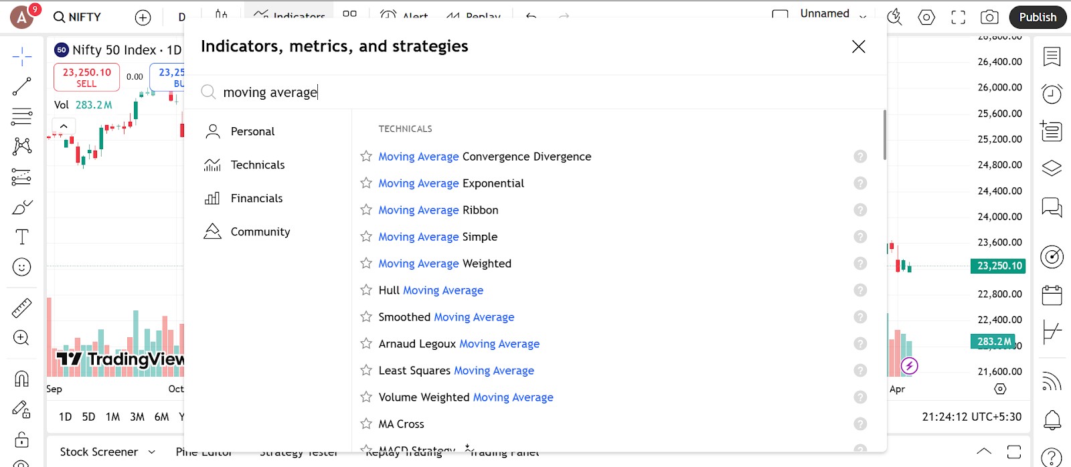Viewport: 1071px width, 467px height.
Task: Open time zone 21:24:12 UTC+5:30
Action: (971, 417)
